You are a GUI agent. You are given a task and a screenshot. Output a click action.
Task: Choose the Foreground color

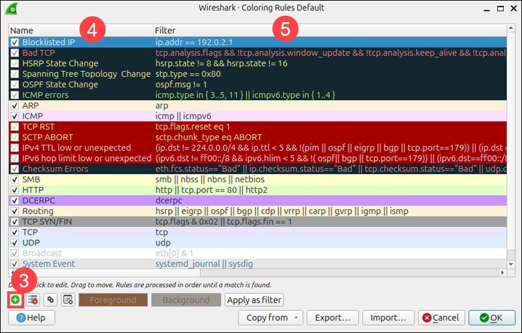(113, 300)
